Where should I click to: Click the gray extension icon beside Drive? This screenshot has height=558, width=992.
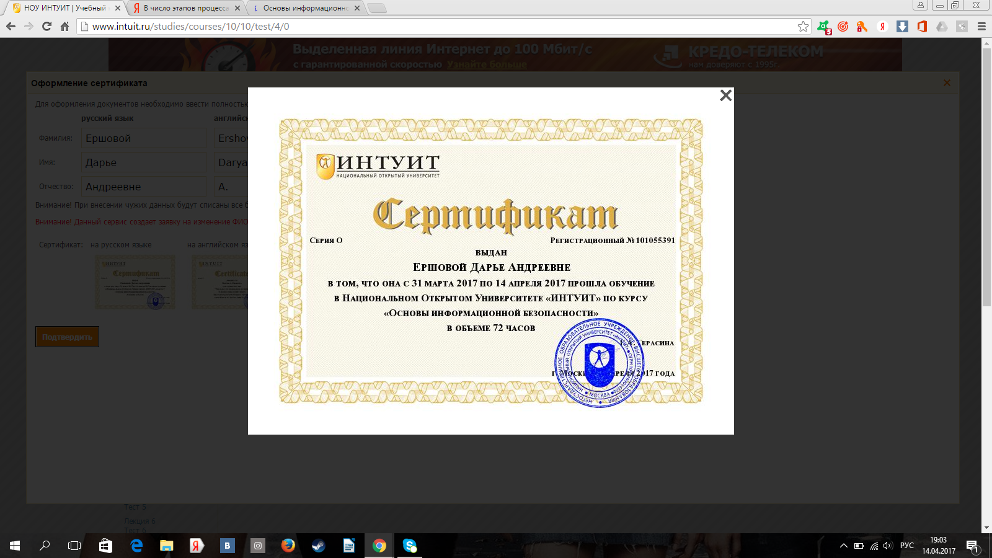(962, 26)
